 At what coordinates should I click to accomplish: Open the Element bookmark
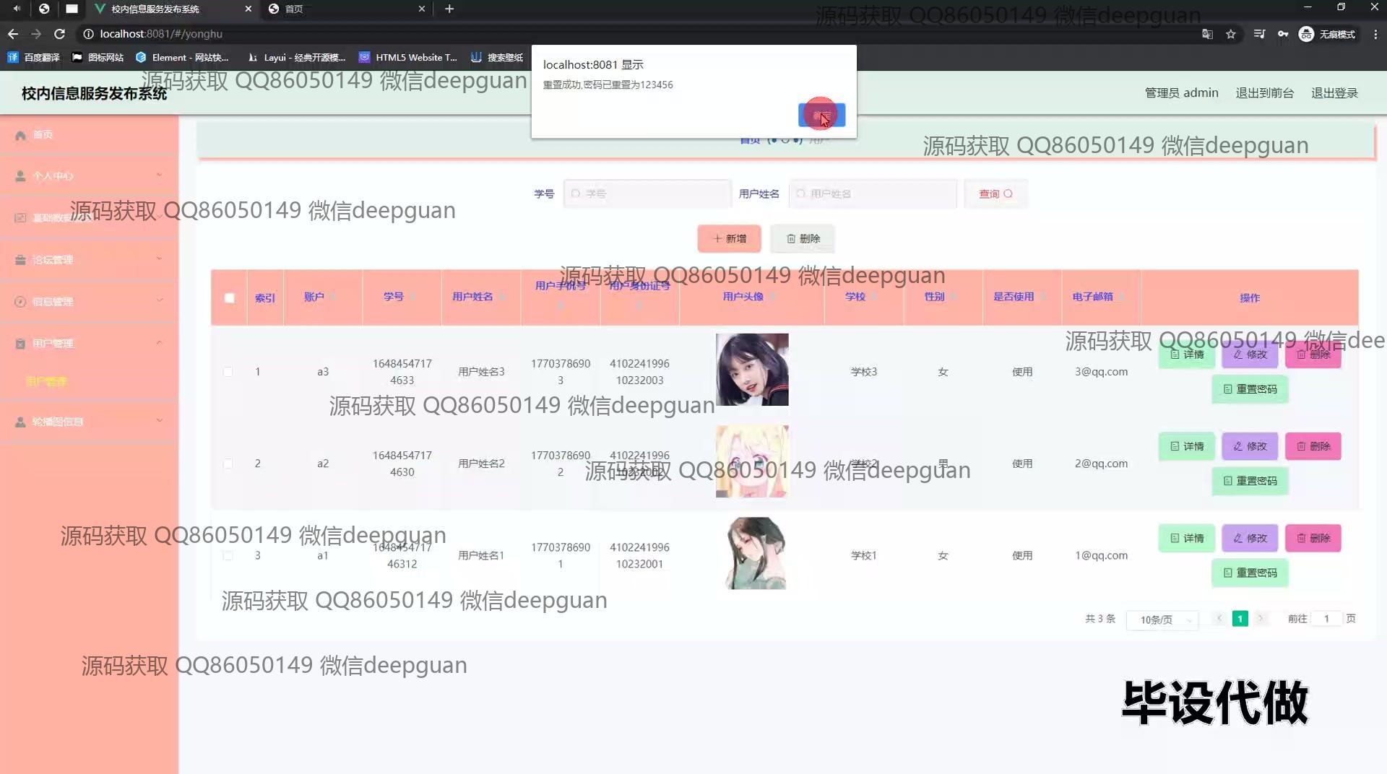point(182,58)
